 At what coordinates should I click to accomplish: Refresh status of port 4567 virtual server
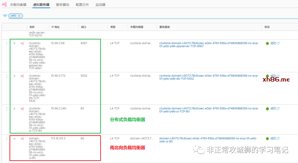coord(278,43)
